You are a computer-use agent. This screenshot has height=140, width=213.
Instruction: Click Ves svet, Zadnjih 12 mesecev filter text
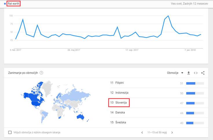click(x=189, y=4)
